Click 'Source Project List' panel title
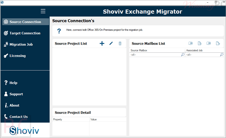 (x=71, y=44)
